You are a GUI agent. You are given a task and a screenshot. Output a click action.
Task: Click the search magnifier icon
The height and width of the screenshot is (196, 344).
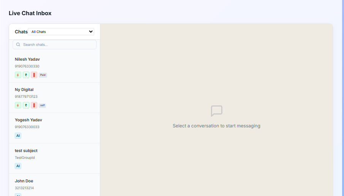click(x=18, y=44)
